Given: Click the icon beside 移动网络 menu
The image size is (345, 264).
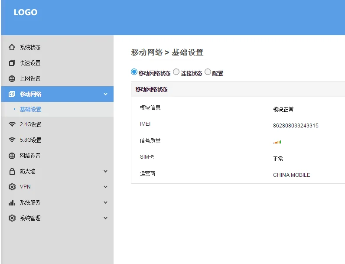Looking at the screenshot, I should pyautogui.click(x=12, y=94).
